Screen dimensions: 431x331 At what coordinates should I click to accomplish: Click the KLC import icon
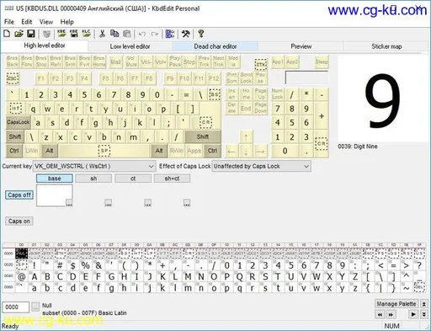click(86, 34)
